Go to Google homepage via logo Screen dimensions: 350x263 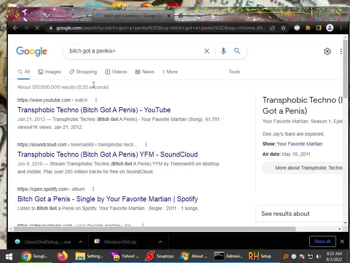click(32, 51)
